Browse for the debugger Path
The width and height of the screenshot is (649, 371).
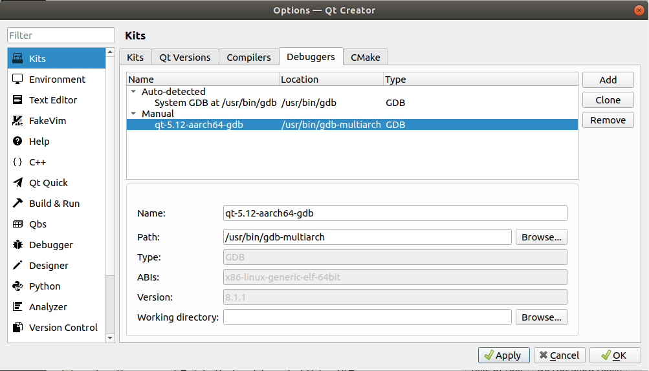(542, 237)
